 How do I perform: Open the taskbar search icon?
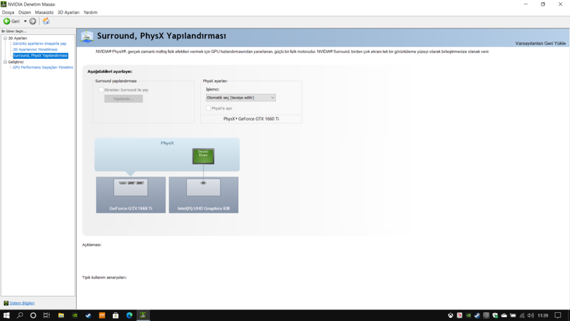[20, 315]
